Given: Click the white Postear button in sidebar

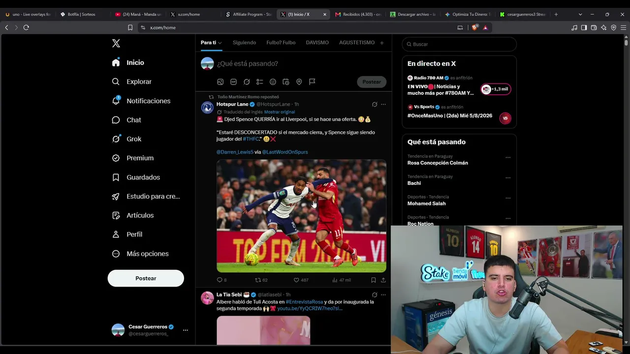Looking at the screenshot, I should point(146,278).
